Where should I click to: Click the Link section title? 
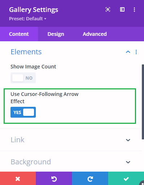tap(17, 140)
